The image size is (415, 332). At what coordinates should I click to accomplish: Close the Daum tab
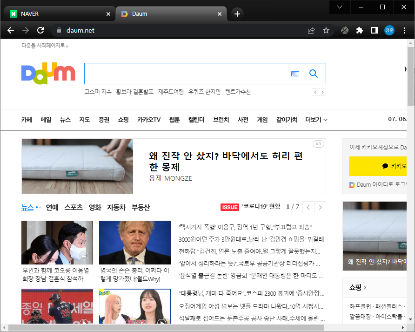[x=220, y=14]
